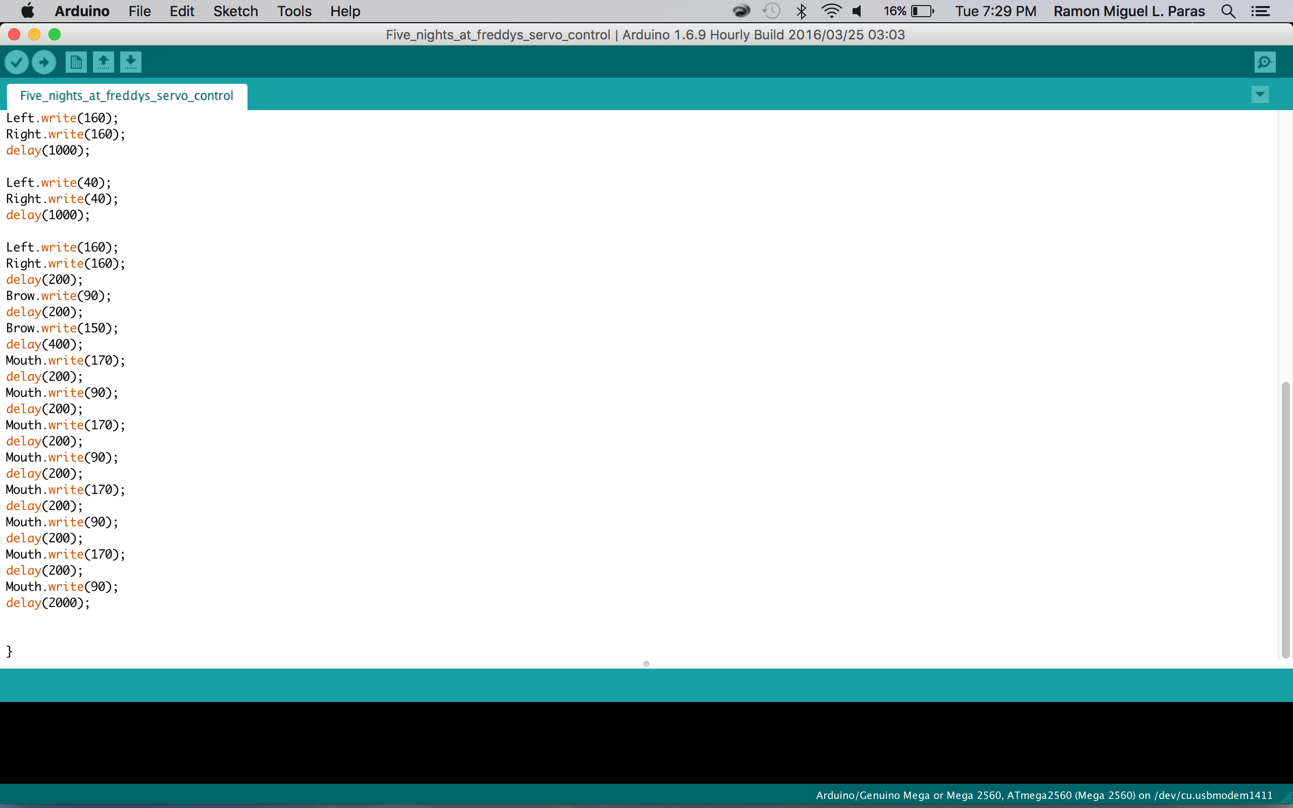
Task: Click the user name Ramon Miguel L. Paras
Action: click(1129, 11)
